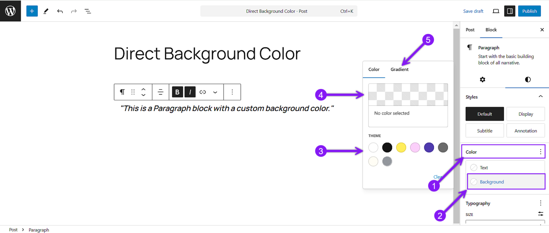
Task: Toggle Bold formatting on the paragraph
Action: [x=177, y=92]
